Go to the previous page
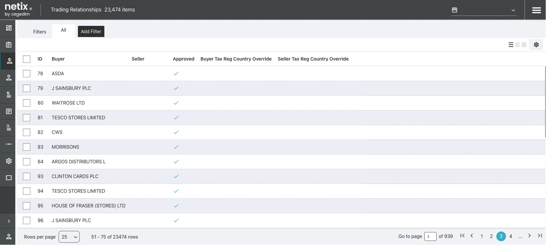 tap(472, 236)
